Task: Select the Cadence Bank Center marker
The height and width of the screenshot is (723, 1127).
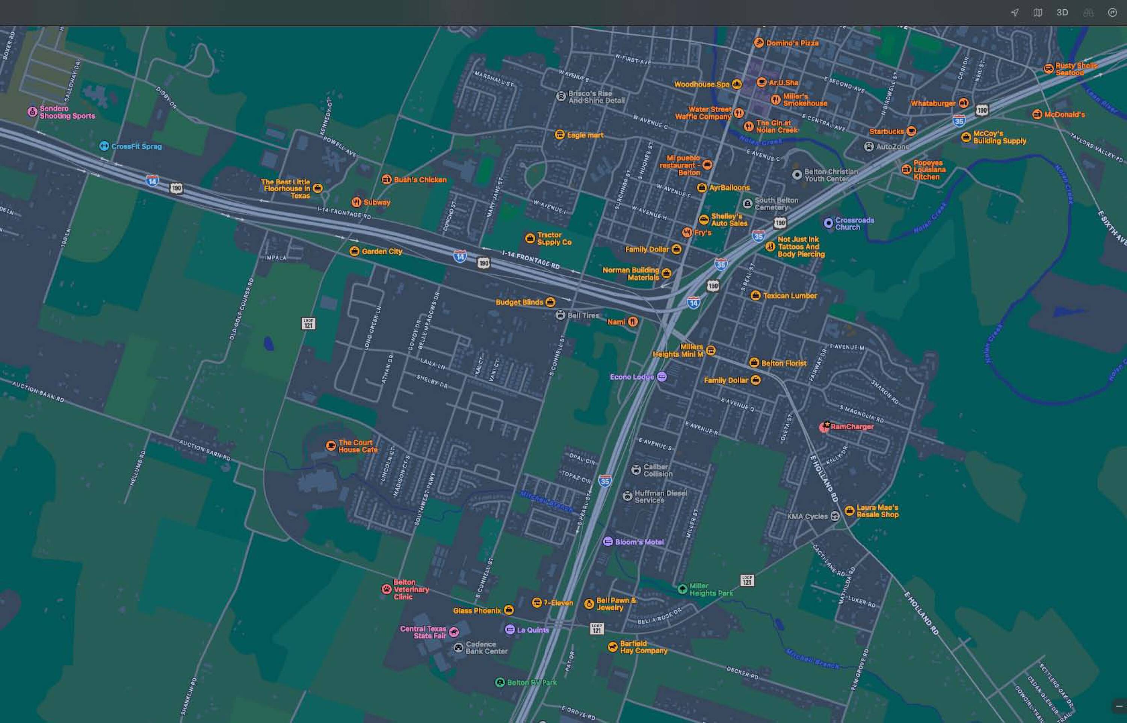Action: click(458, 648)
